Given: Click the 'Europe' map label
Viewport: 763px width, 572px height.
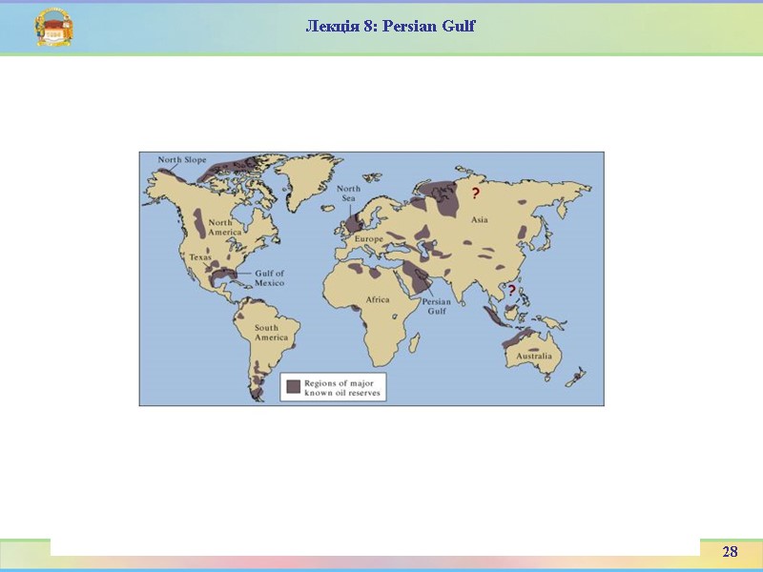Looking at the screenshot, I should [368, 239].
